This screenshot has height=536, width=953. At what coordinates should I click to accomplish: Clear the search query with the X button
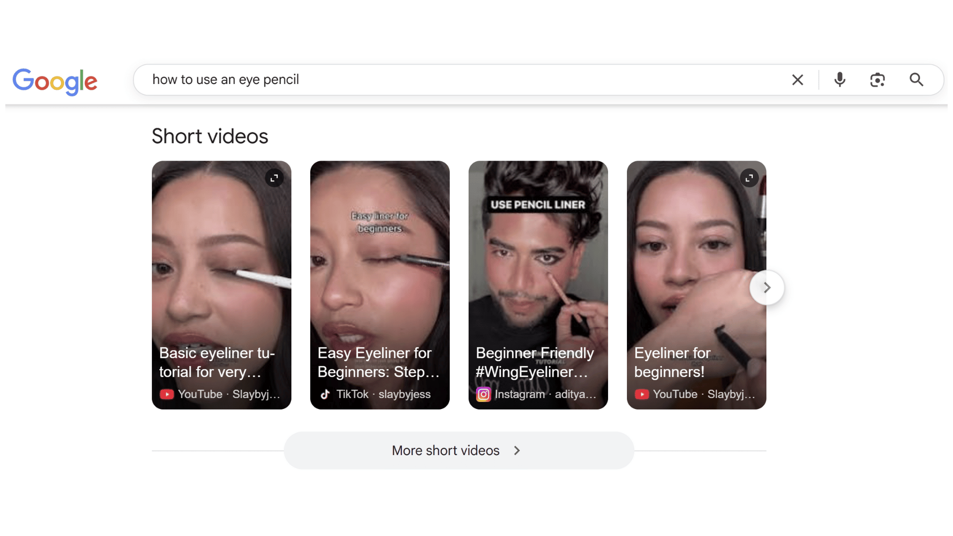point(798,79)
